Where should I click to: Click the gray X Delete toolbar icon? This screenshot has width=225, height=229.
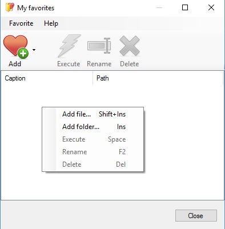130,46
